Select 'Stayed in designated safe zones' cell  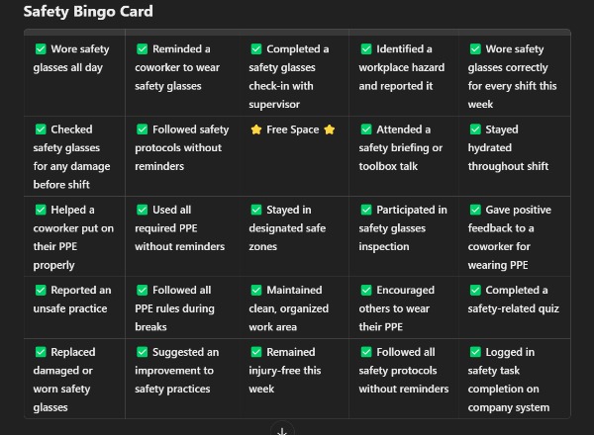(x=289, y=228)
